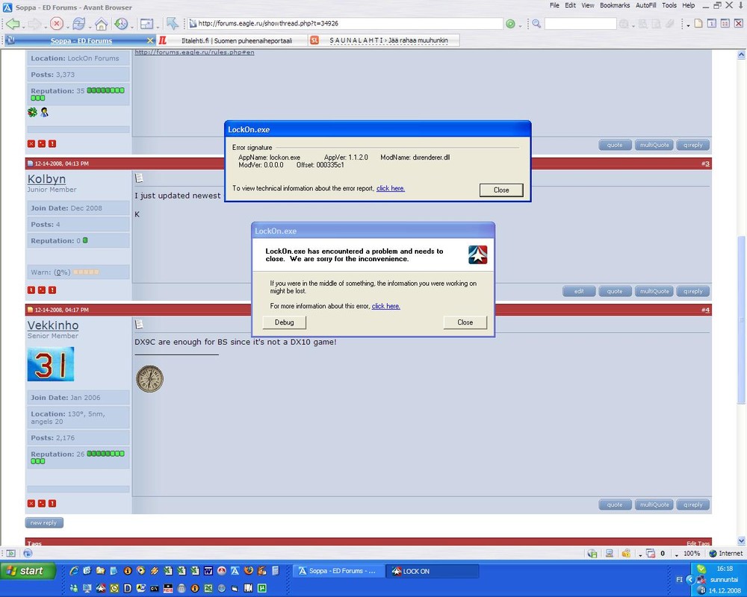Image resolution: width=747 pixels, height=597 pixels.
Task: Open the File menu
Action: click(554, 5)
